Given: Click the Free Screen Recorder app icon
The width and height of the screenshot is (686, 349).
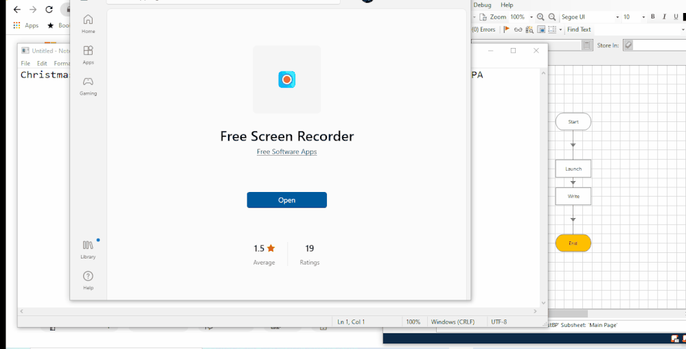Looking at the screenshot, I should tap(287, 80).
